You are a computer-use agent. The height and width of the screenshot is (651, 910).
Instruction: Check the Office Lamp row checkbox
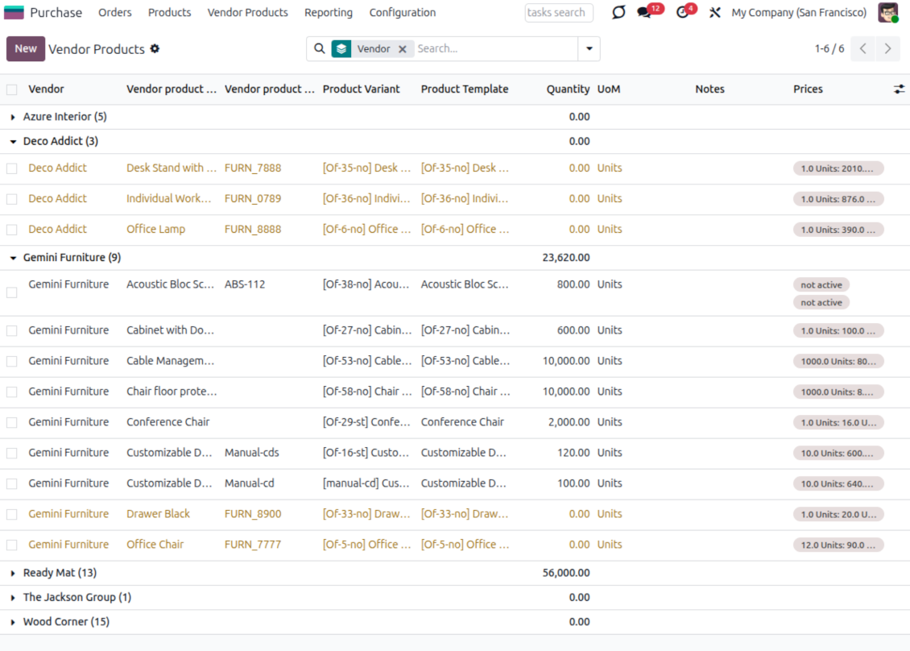12,230
